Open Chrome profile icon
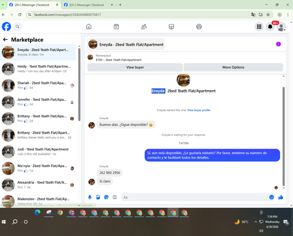The width and height of the screenshot is (293, 236). [280, 15]
